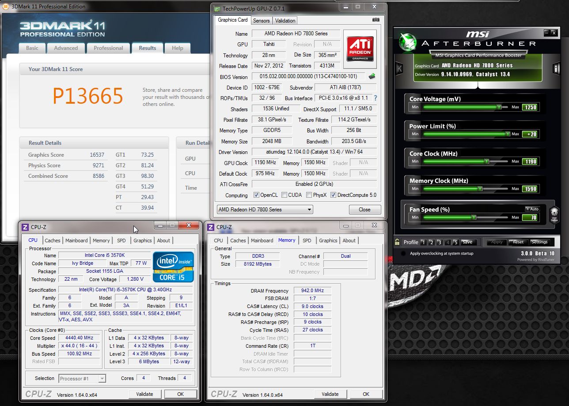
Task: Click the Afterburner Reset button
Action: 518,242
